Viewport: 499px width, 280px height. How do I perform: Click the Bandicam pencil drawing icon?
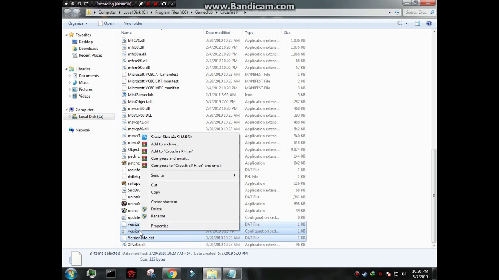pyautogui.click(x=141, y=4)
